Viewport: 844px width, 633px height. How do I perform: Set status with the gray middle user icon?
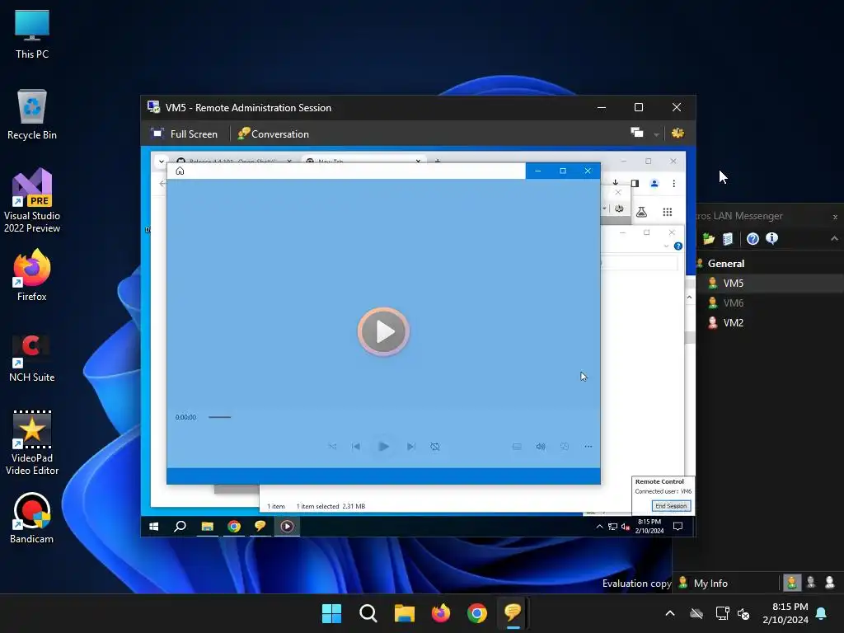(811, 583)
